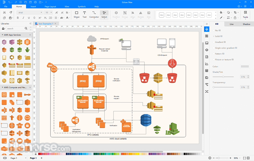Click the fill Color swatch
Image resolution: width=254 pixels, height=161 pixels.
click(x=245, y=67)
